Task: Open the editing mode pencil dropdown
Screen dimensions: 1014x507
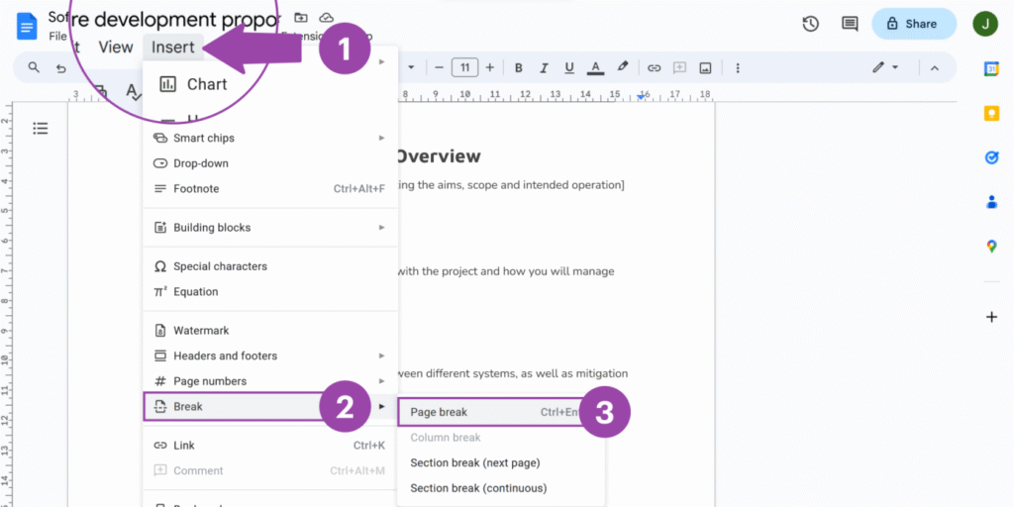Action: pos(884,67)
